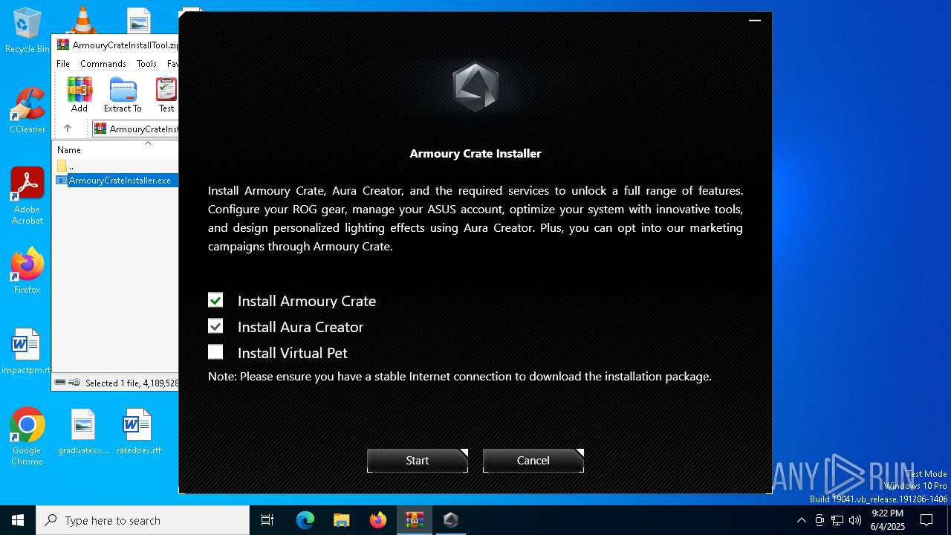951x535 pixels.
Task: Go up one folder in WinRAR
Action: 68,129
